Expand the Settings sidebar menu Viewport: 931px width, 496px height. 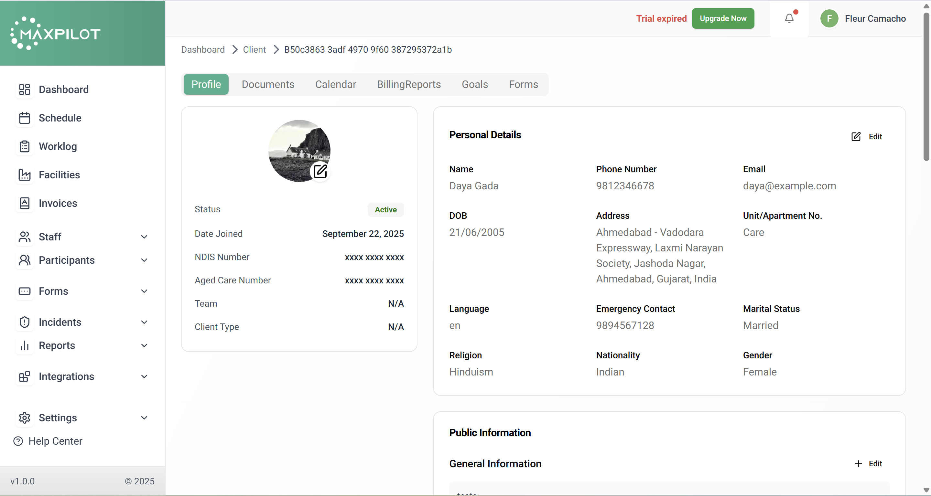tap(144, 418)
